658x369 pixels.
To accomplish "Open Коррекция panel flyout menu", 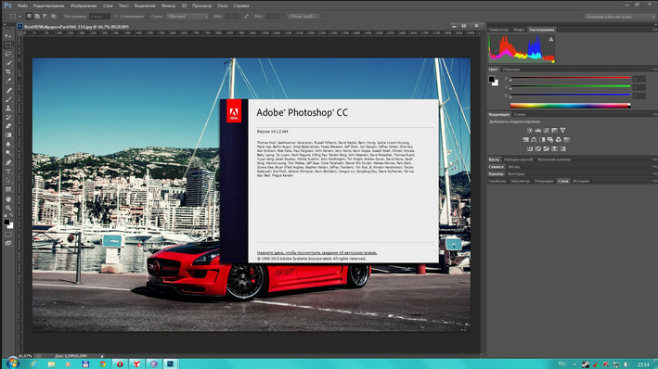I will (654, 114).
